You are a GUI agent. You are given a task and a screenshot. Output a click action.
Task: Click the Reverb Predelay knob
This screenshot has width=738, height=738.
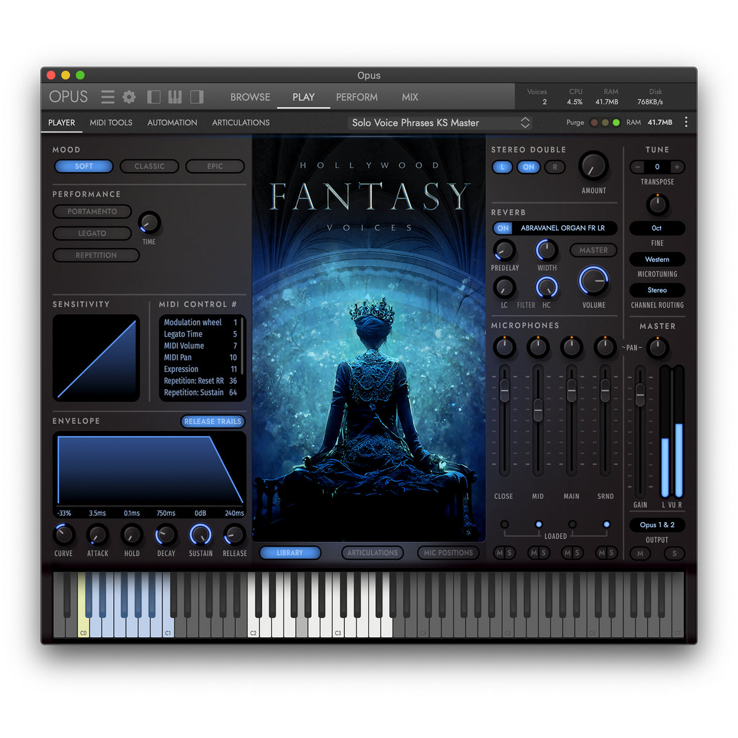pos(504,250)
